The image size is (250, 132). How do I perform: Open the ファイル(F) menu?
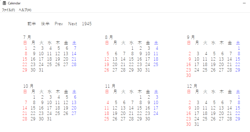(x=8, y=10)
